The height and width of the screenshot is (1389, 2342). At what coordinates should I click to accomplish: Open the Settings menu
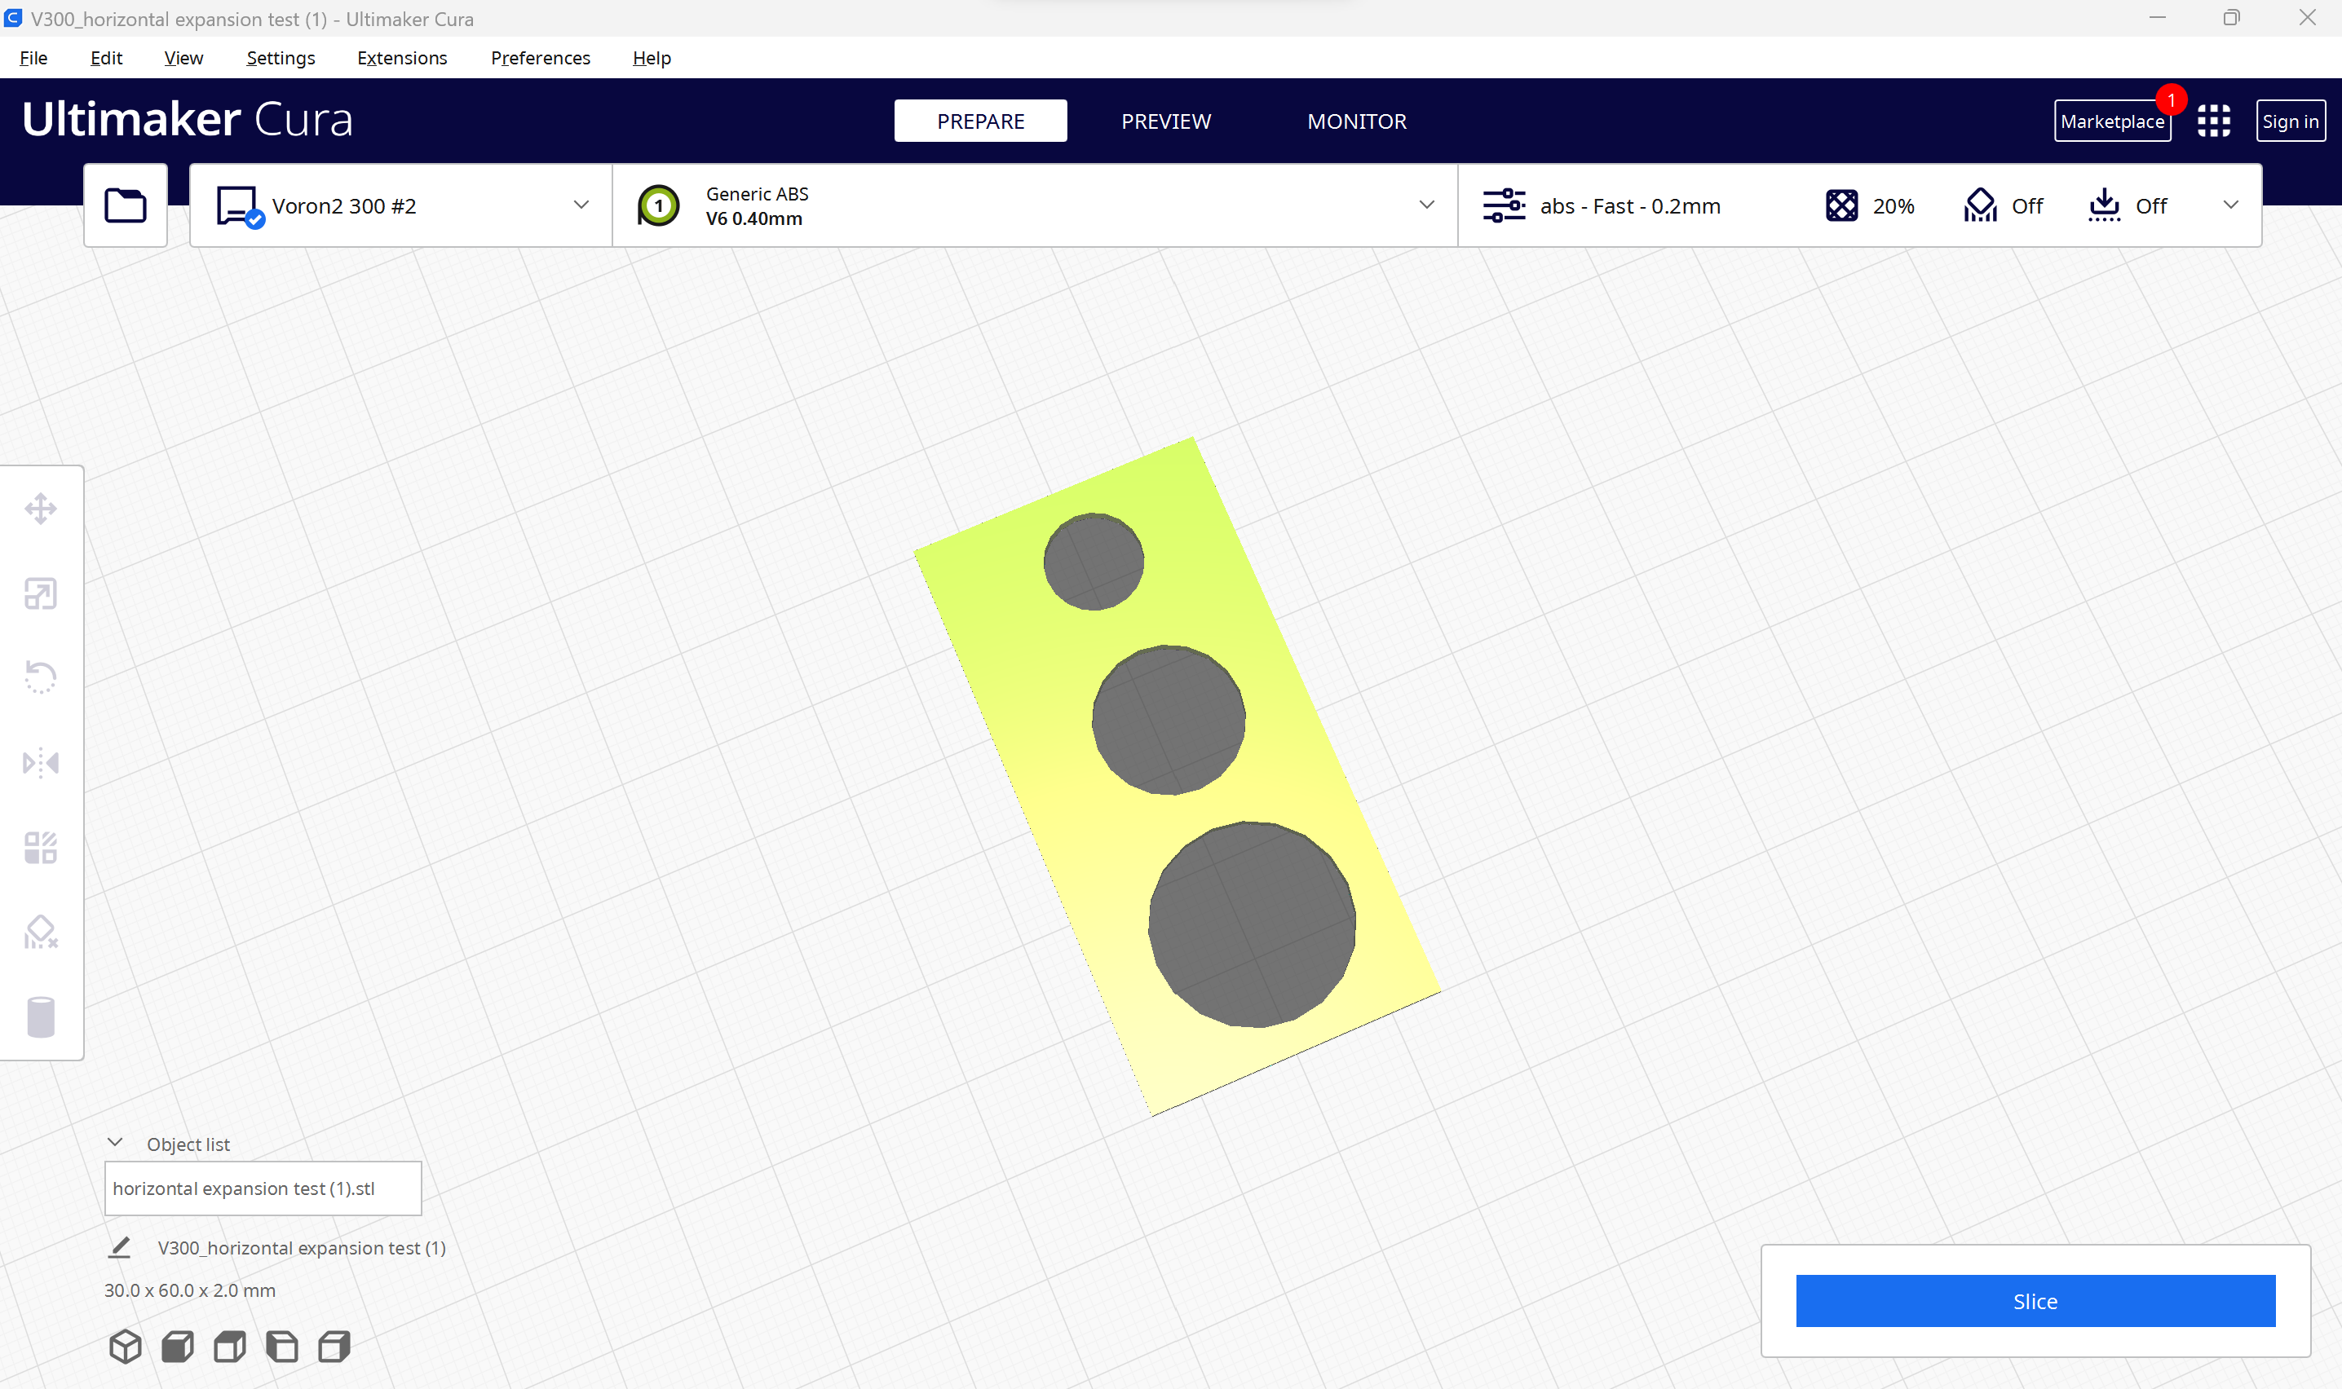click(281, 58)
